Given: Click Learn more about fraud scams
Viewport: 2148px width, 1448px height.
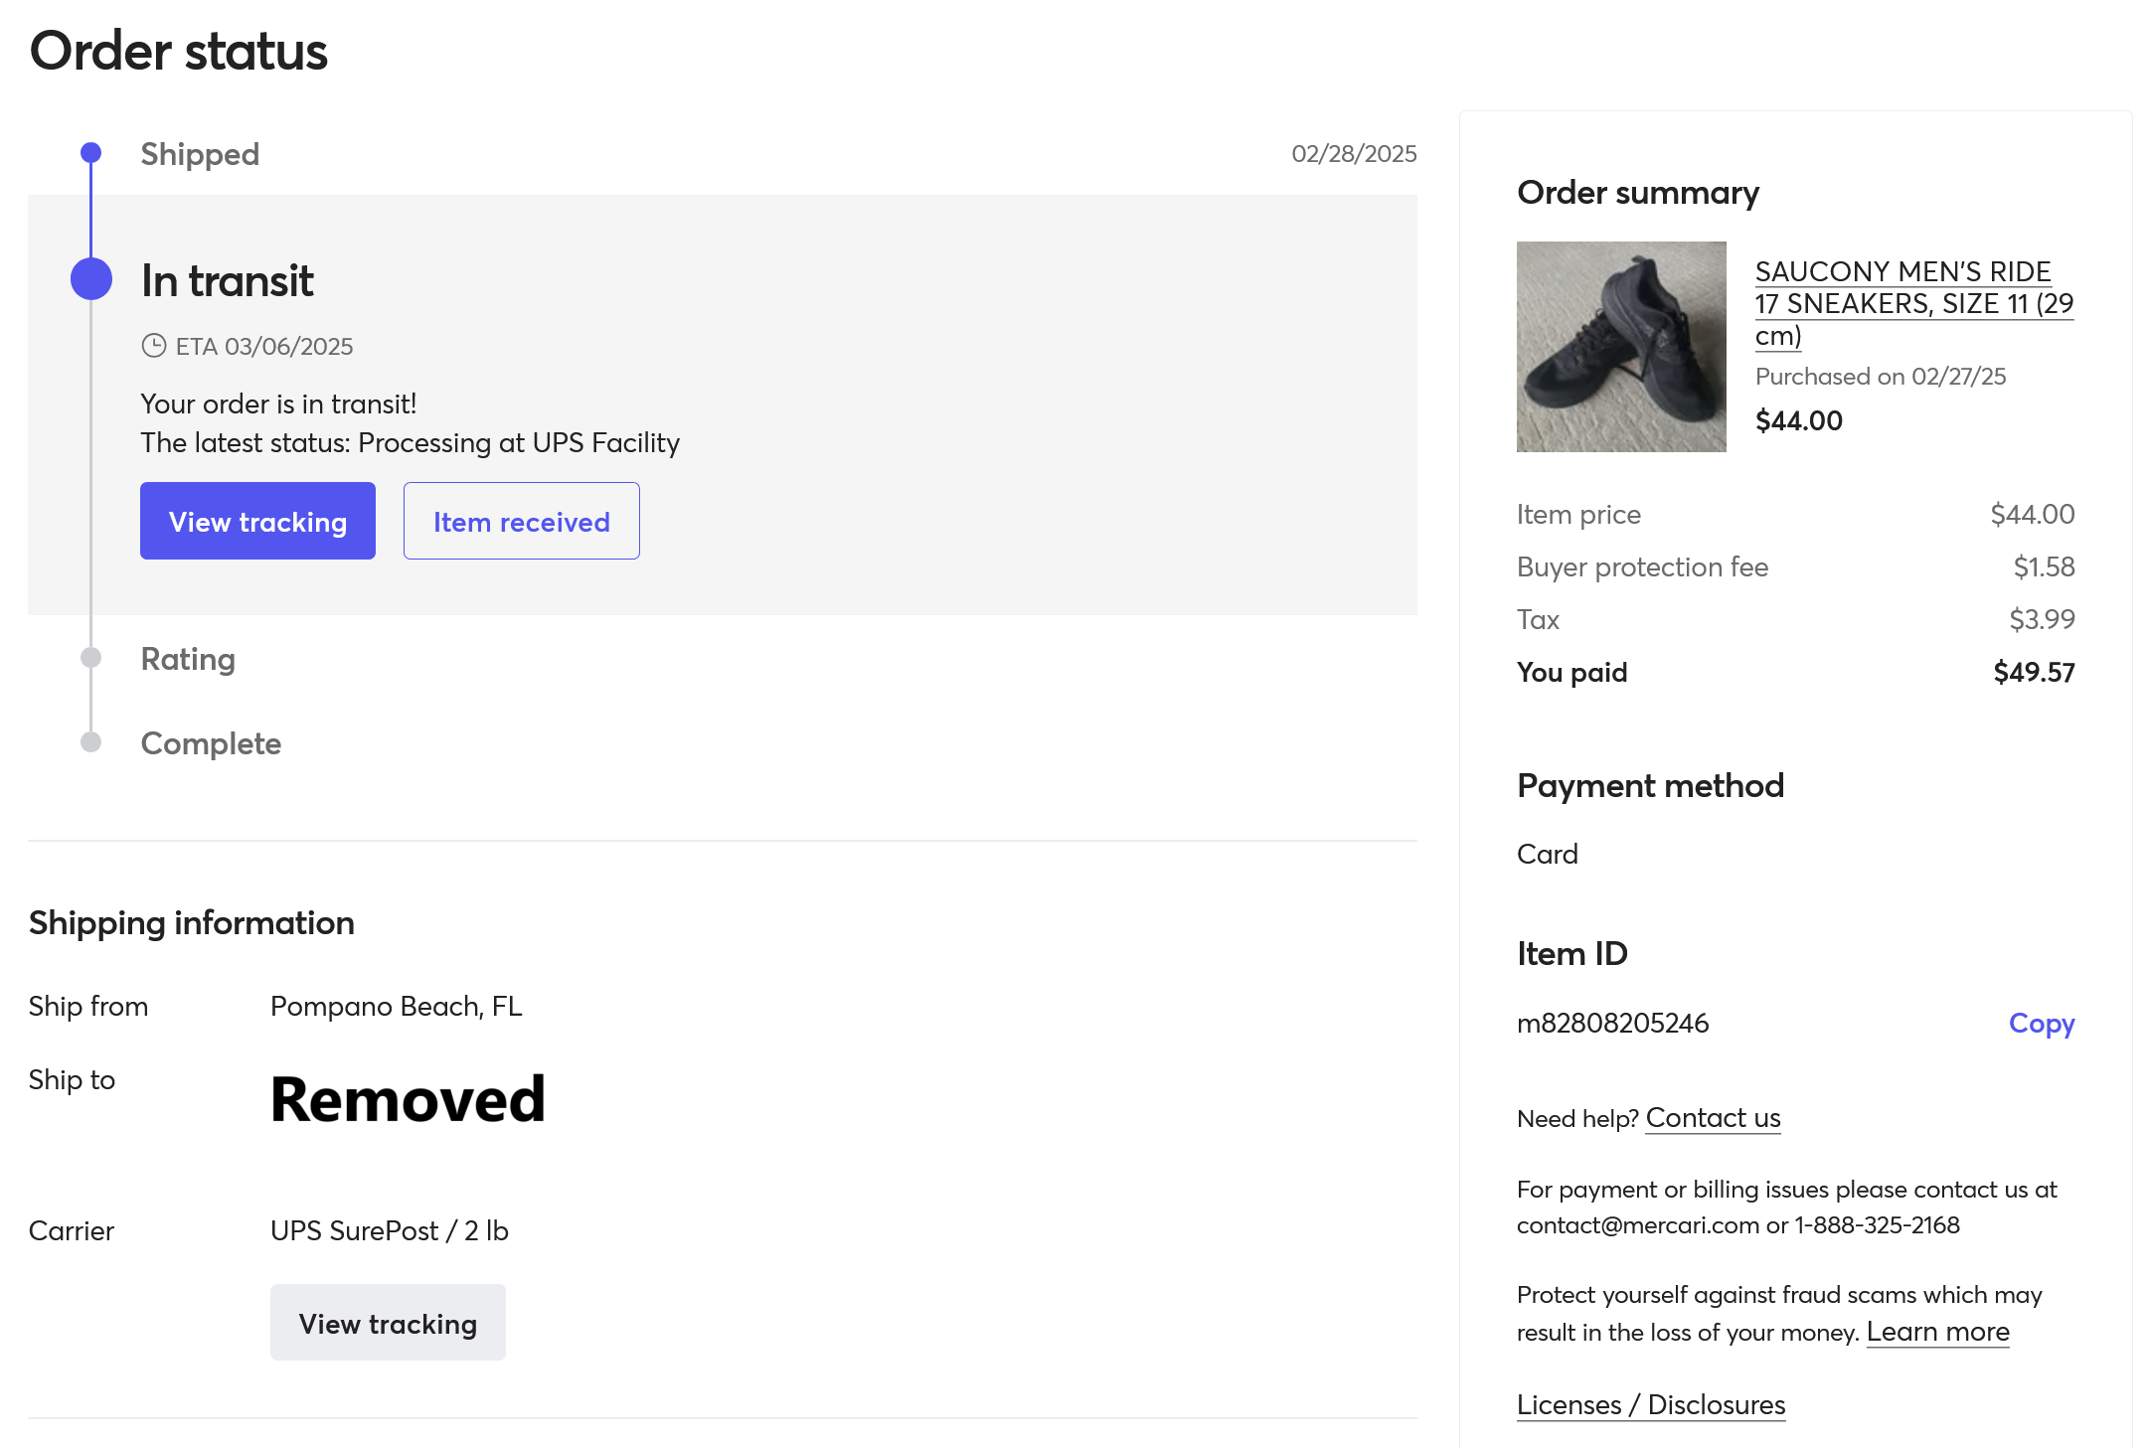Looking at the screenshot, I should click(1937, 1332).
